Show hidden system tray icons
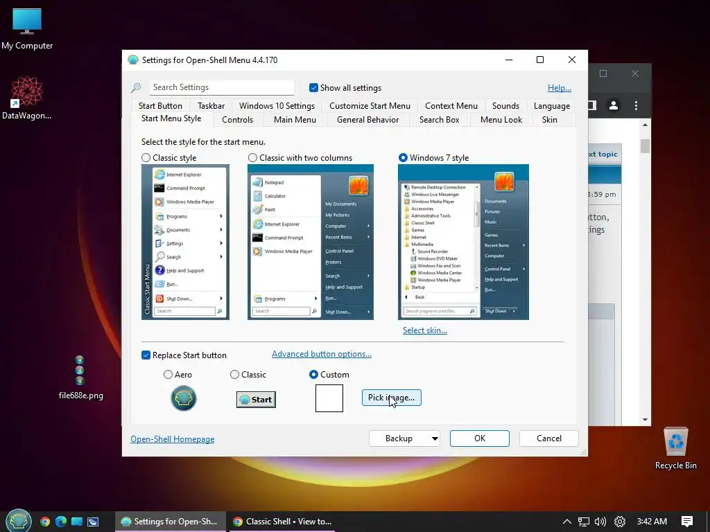Screen dimensions: 710x532 click(567, 522)
